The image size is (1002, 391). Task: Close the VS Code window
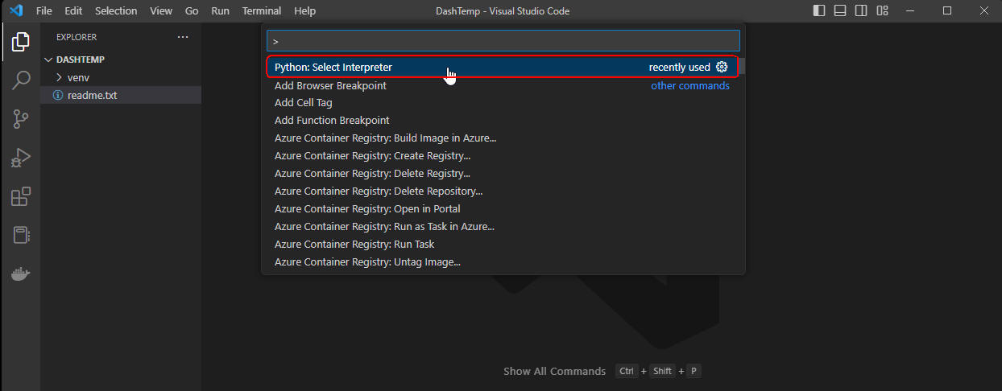[983, 10]
